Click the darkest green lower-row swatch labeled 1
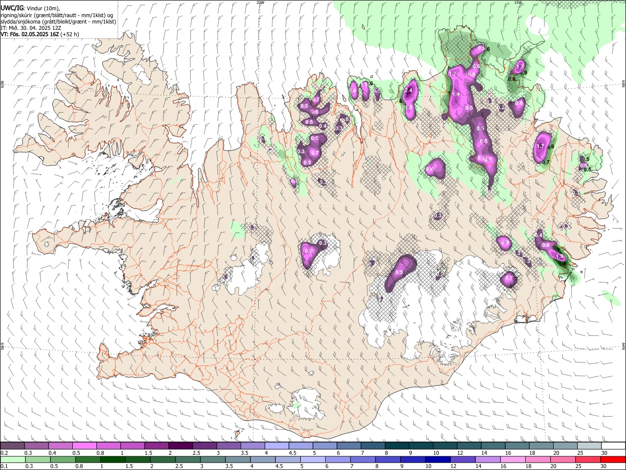626x470 pixels. [x=112, y=459]
